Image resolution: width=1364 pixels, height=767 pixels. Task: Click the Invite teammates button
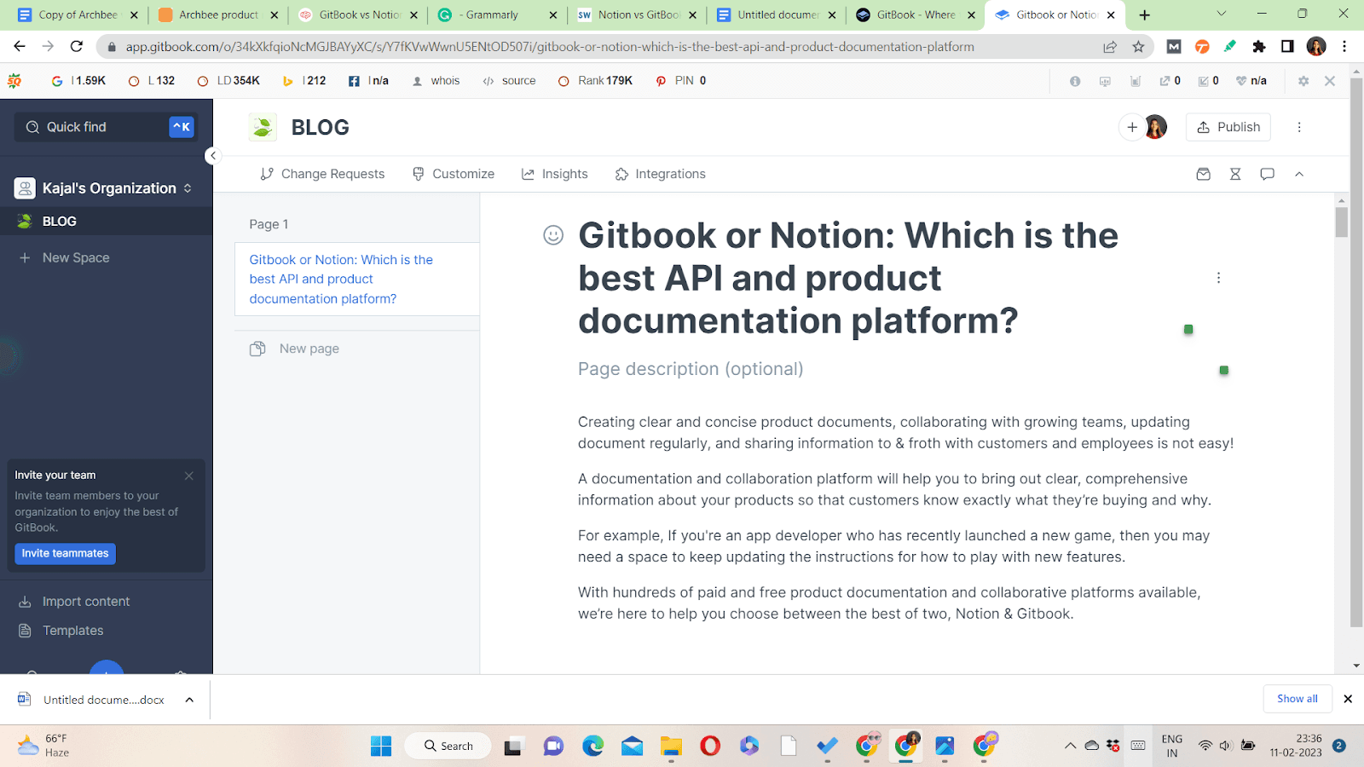pos(65,554)
